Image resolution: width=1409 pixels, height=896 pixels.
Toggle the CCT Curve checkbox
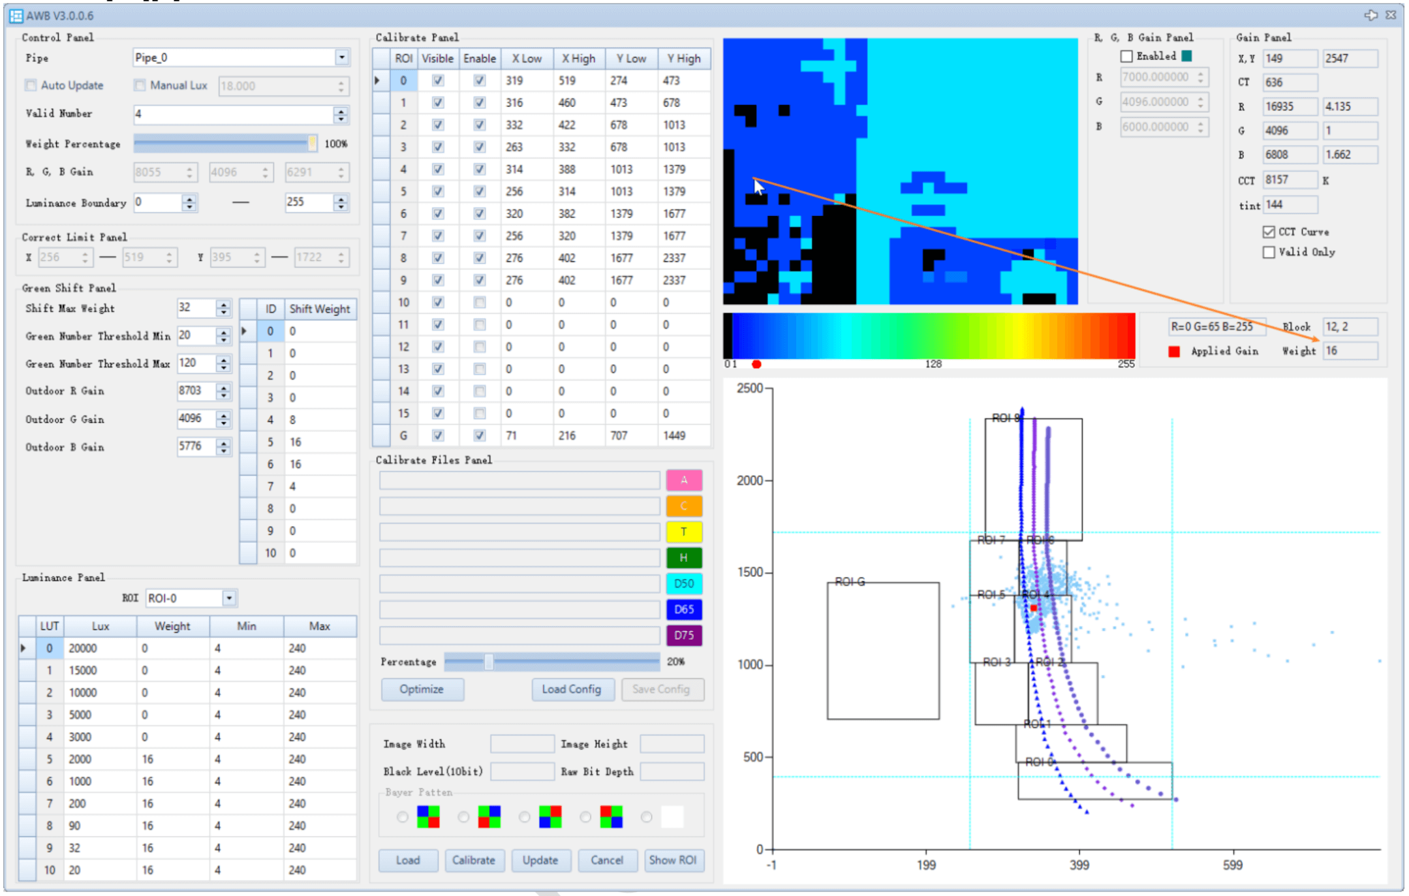tap(1268, 232)
